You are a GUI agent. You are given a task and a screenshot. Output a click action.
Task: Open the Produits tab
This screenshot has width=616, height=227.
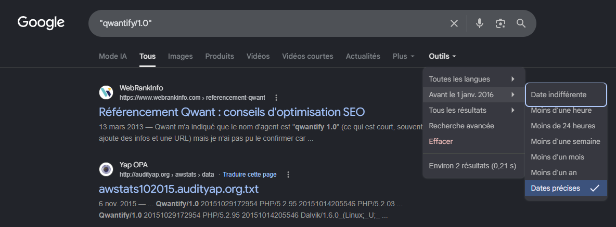pyautogui.click(x=220, y=56)
